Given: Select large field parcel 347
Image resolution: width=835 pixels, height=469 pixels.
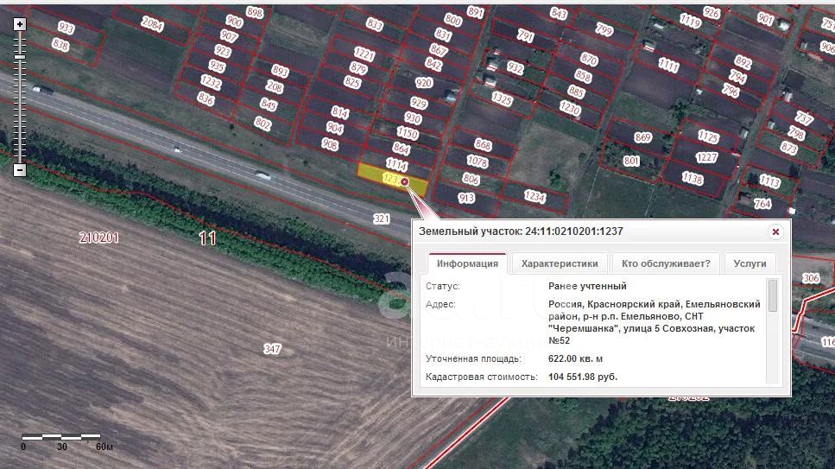Looking at the screenshot, I should [272, 349].
